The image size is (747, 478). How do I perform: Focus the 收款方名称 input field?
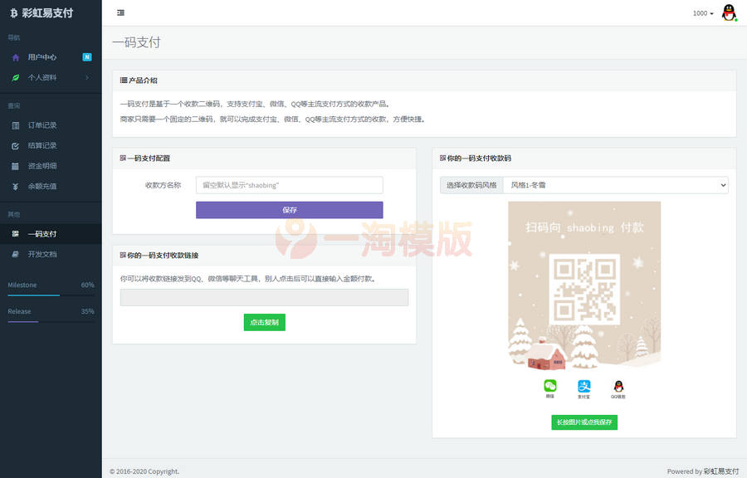(289, 185)
